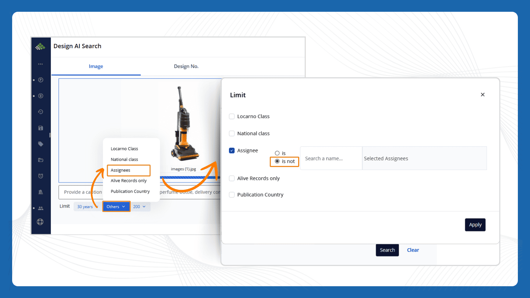Open the saved searches disk icon

pyautogui.click(x=41, y=128)
